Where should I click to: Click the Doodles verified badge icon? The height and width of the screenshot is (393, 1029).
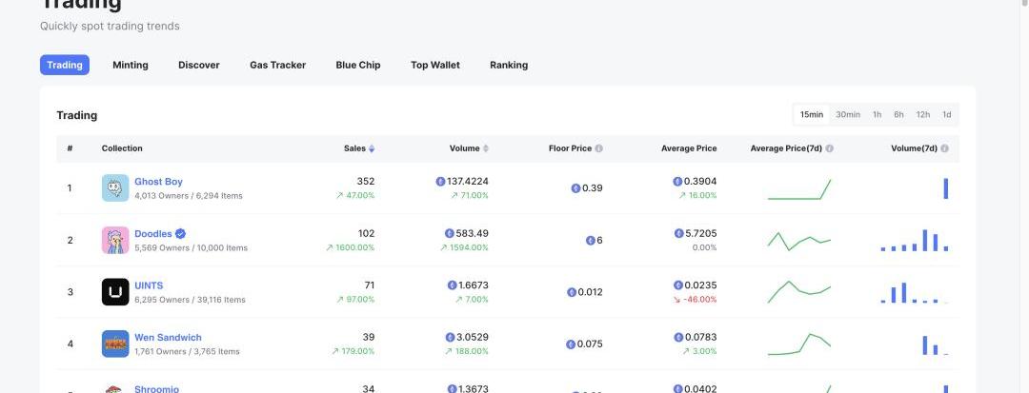(180, 234)
